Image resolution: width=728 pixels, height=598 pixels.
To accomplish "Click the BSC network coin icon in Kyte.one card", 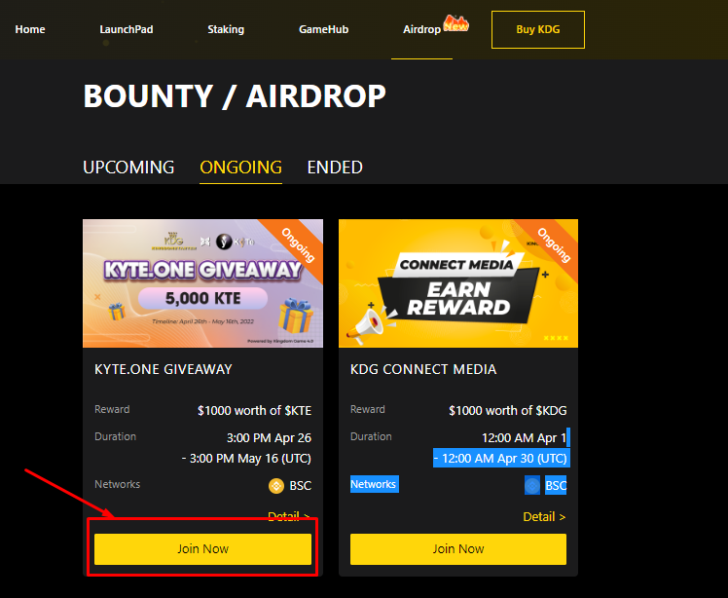I will pos(276,486).
